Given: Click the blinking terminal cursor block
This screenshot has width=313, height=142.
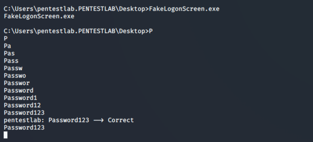Looking at the screenshot, I should pos(6,135).
